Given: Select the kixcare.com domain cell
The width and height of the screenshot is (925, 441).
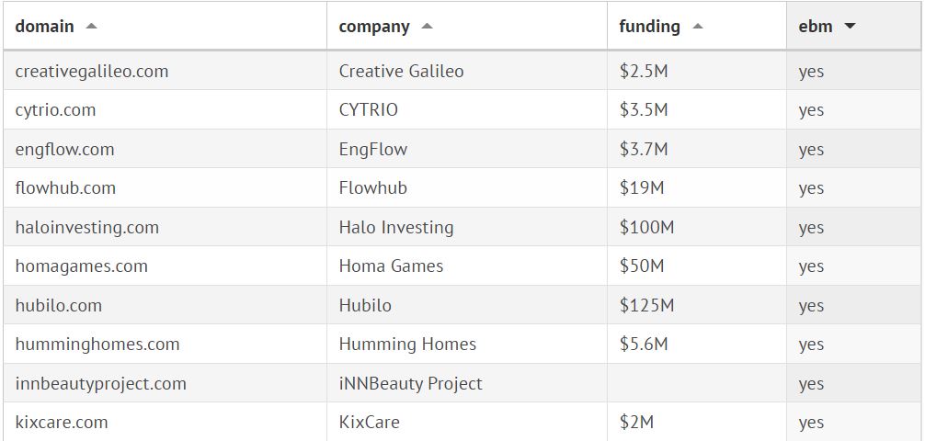Looking at the screenshot, I should click(62, 423).
